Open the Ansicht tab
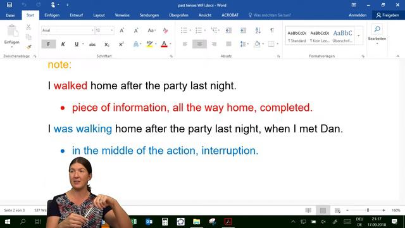 [205, 15]
